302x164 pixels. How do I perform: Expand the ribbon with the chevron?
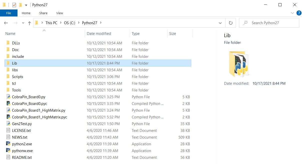292,13
